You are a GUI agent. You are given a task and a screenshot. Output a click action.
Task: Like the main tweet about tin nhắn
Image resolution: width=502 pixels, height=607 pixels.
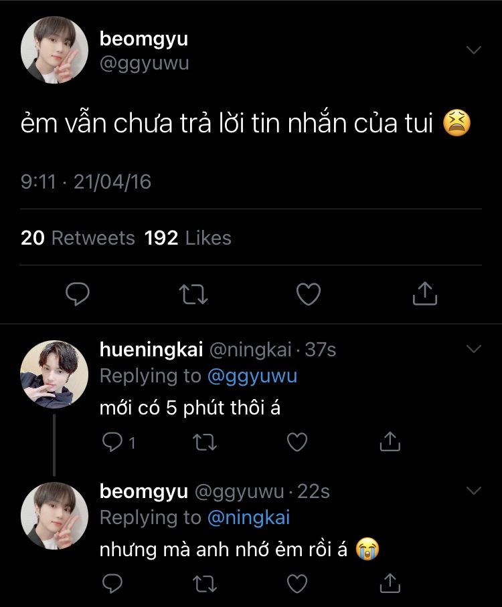coord(309,293)
